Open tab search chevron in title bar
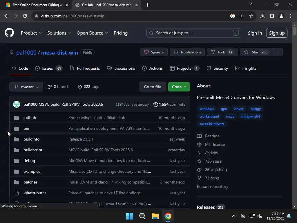This screenshot has height=223, width=297. tap(250, 4)
